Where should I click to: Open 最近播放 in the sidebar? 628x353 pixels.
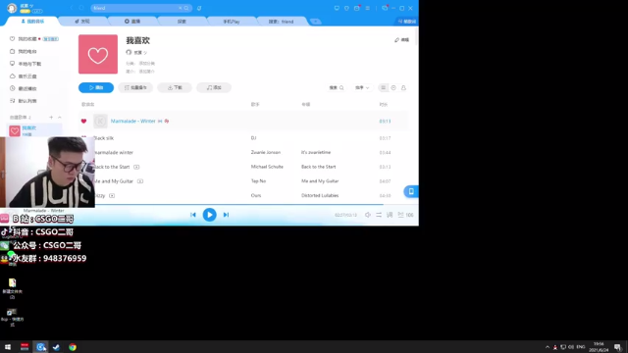pos(27,88)
